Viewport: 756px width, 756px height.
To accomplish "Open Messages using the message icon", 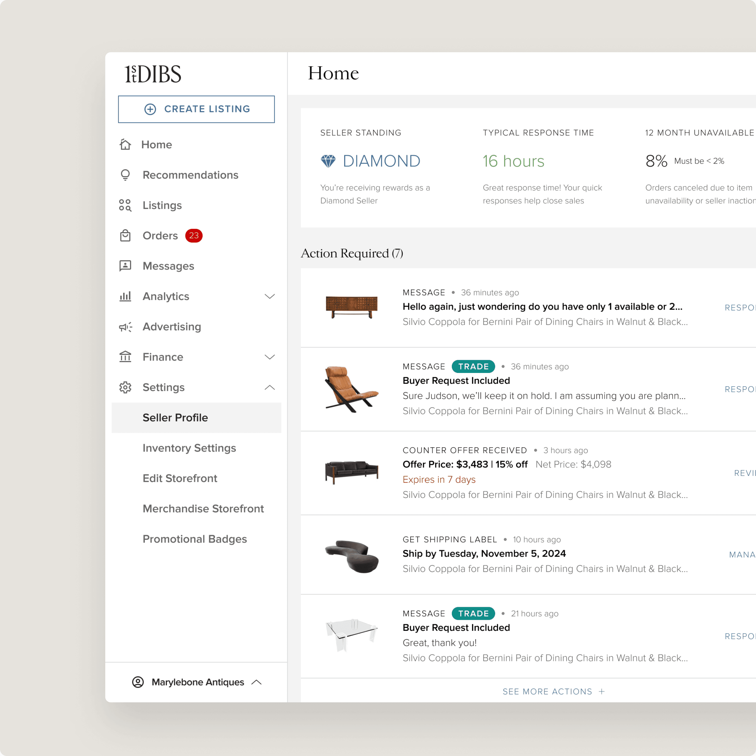I will 125,266.
